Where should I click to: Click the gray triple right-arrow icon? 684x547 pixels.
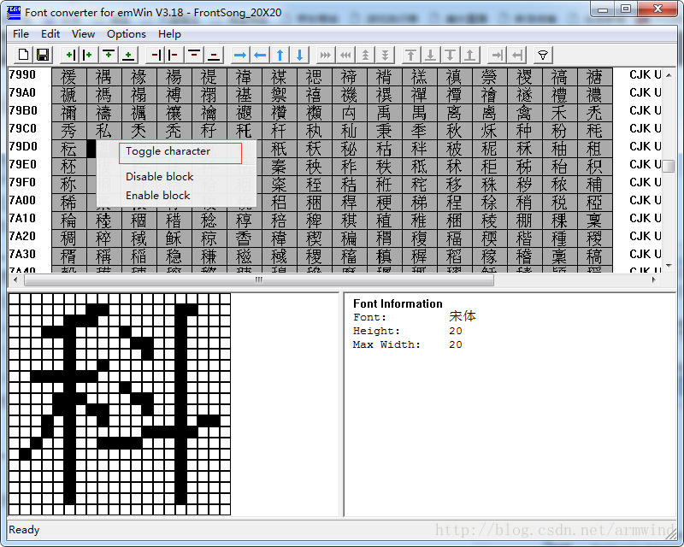[326, 55]
